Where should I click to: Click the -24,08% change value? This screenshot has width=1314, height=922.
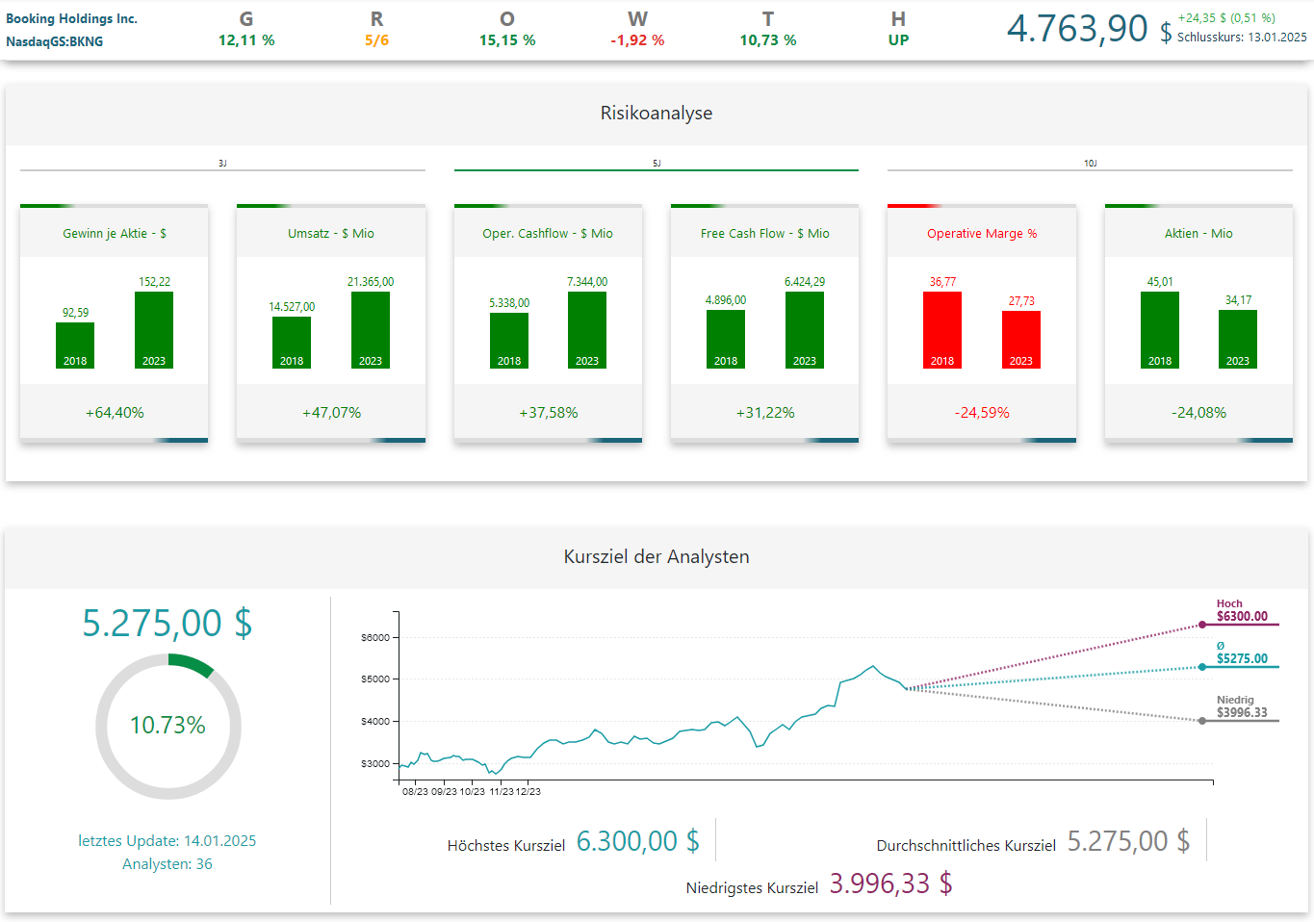coord(1198,412)
